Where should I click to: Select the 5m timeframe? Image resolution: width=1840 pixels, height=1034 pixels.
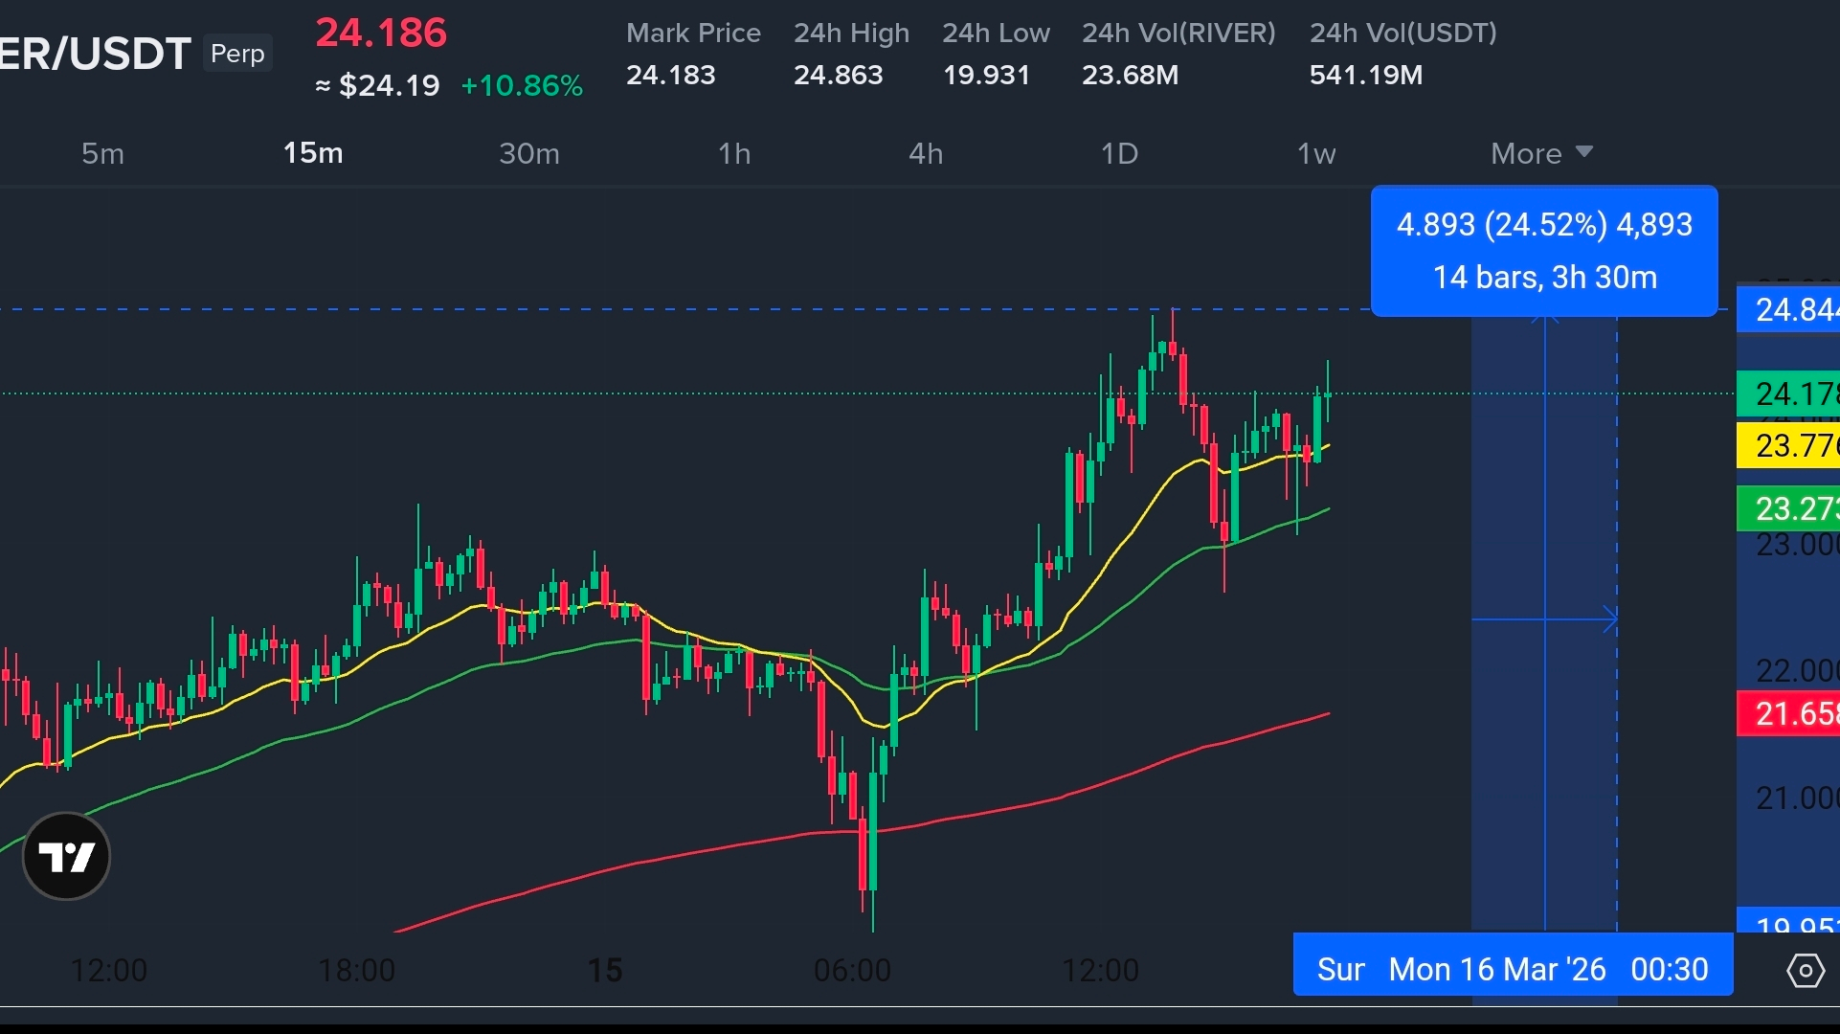tap(102, 153)
